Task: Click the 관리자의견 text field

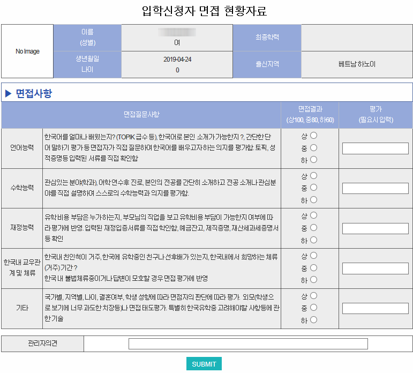Action: point(248,344)
